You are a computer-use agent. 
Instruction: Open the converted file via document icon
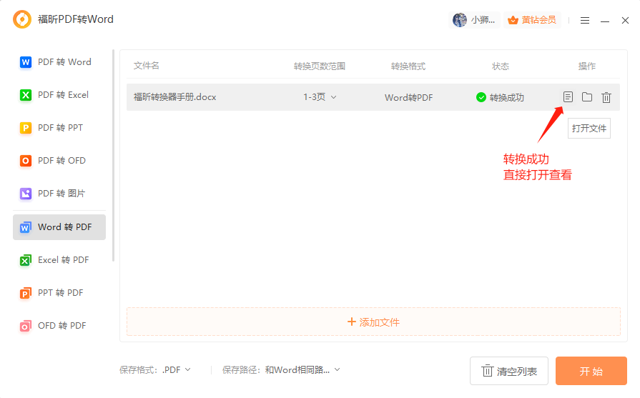click(x=568, y=97)
